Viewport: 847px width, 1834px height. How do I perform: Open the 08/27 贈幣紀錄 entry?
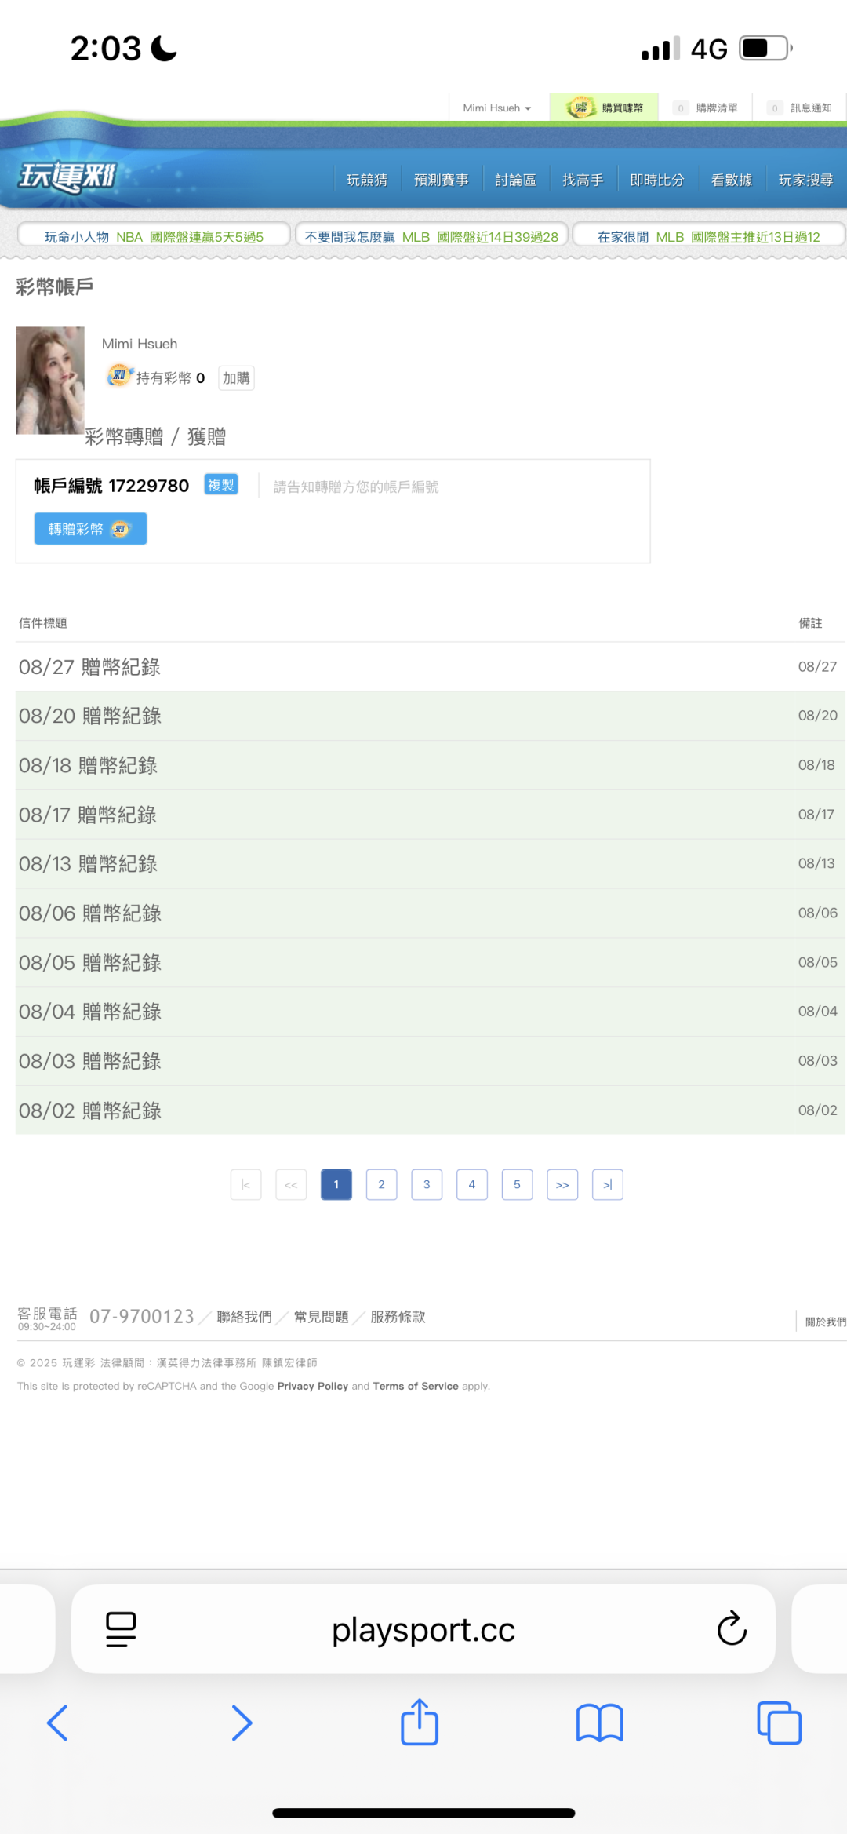coord(89,667)
